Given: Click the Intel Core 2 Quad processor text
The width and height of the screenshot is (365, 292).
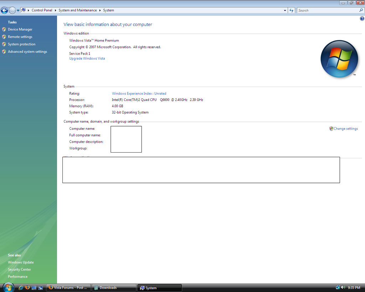Looking at the screenshot, I should pyautogui.click(x=157, y=100).
